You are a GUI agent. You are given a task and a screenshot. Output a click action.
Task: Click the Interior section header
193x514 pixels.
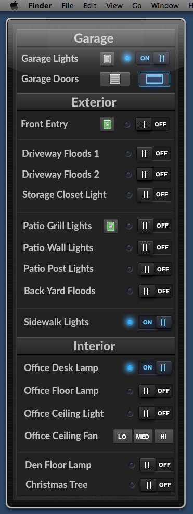(95, 346)
